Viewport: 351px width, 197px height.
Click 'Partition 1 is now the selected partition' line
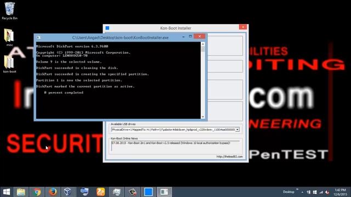pos(79,80)
